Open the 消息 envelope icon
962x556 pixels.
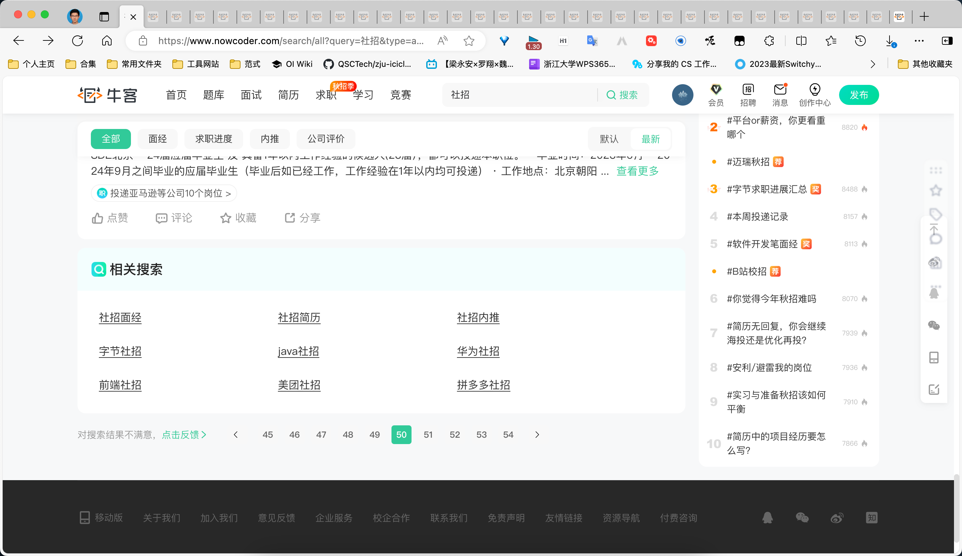coord(780,90)
